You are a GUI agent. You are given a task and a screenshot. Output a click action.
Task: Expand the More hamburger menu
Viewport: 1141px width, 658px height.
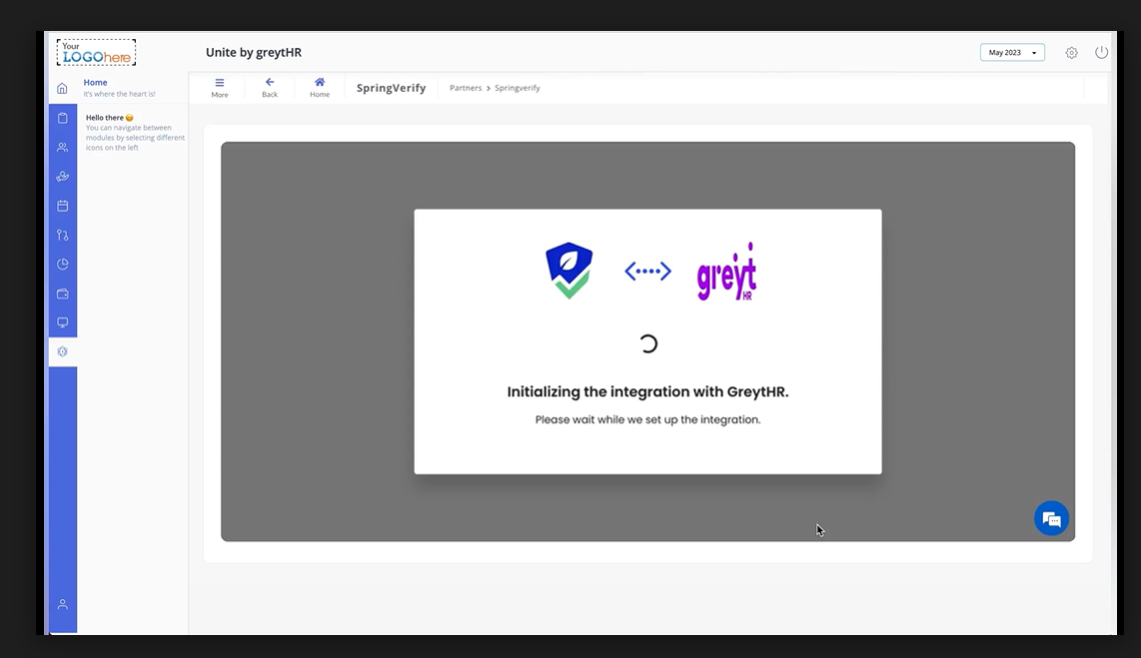click(x=220, y=87)
